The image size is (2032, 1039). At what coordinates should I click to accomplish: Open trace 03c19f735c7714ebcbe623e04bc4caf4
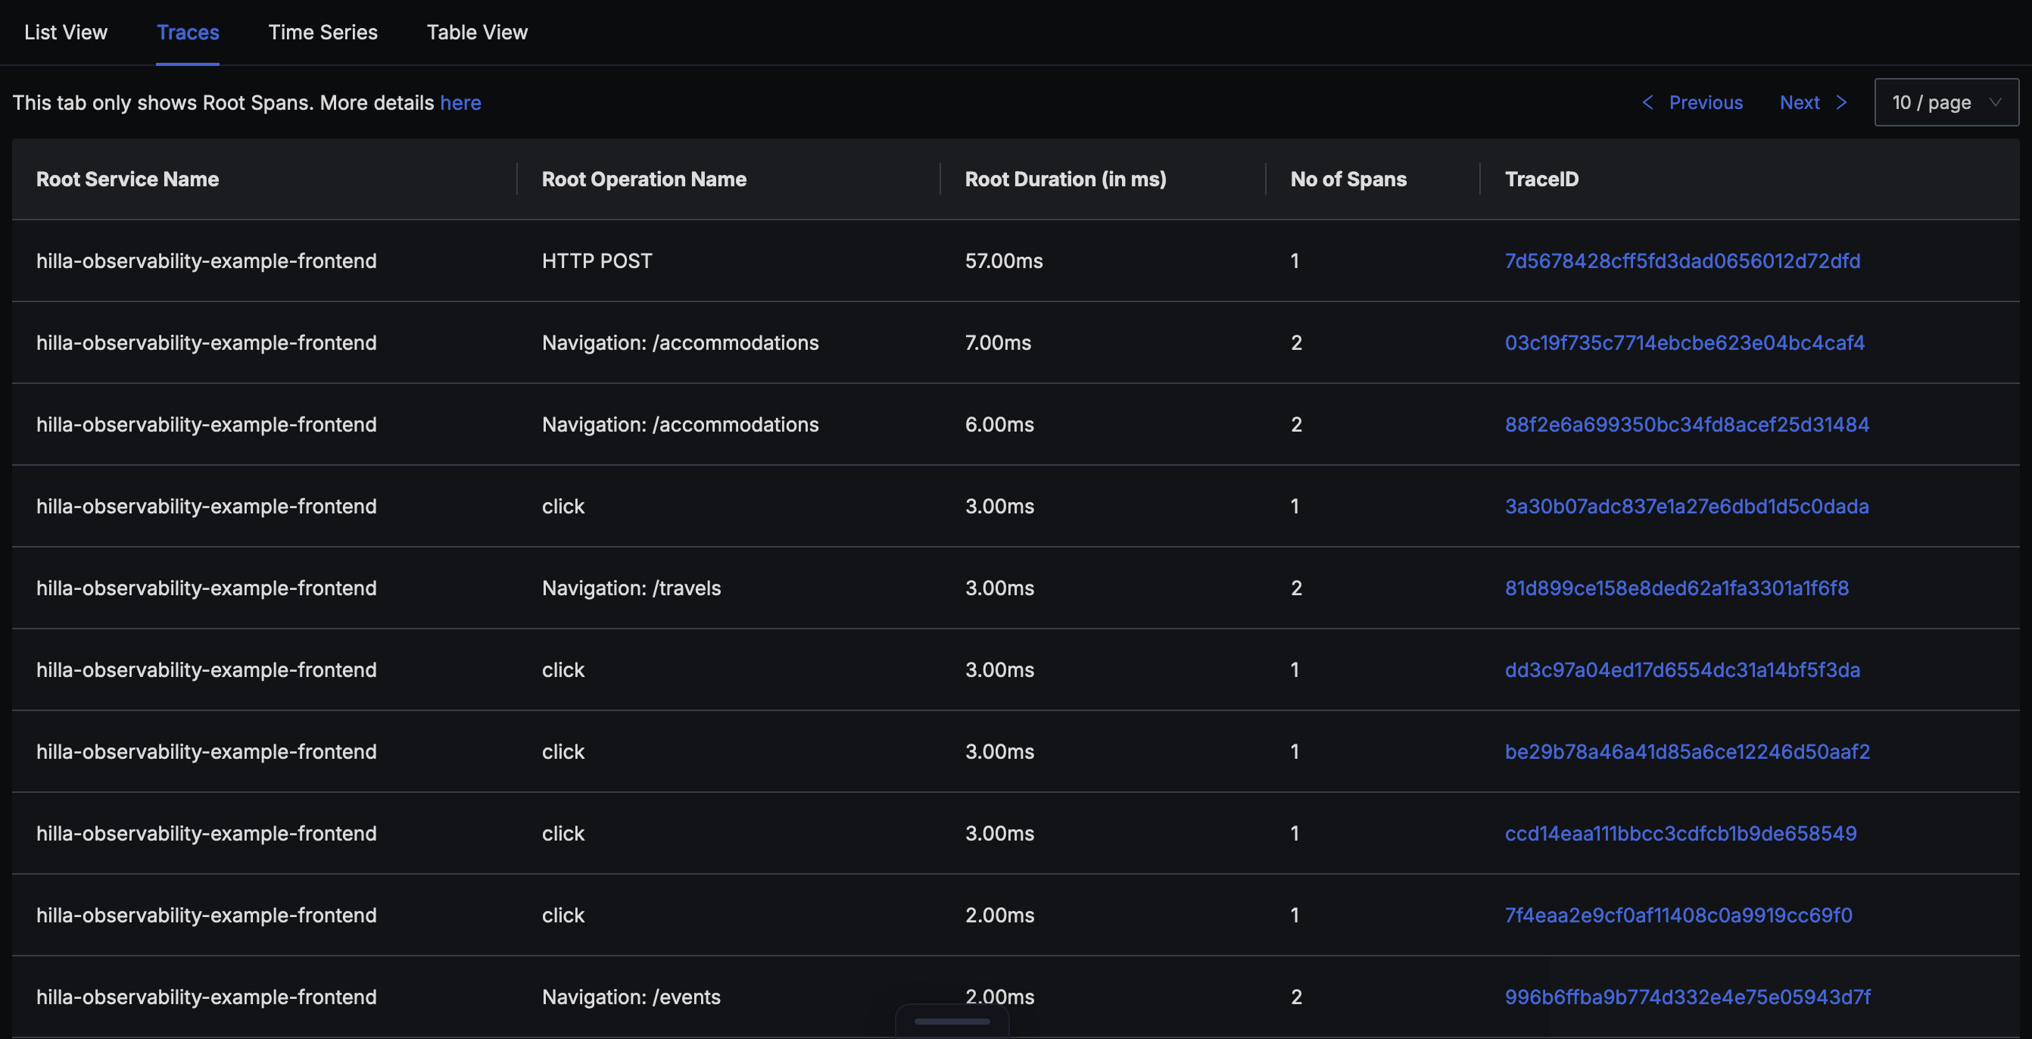(1685, 343)
